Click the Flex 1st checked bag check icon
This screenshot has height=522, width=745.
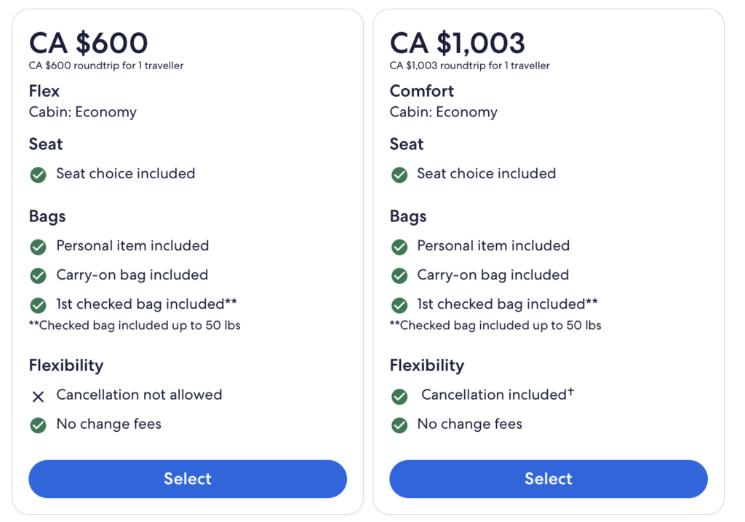[x=38, y=305]
